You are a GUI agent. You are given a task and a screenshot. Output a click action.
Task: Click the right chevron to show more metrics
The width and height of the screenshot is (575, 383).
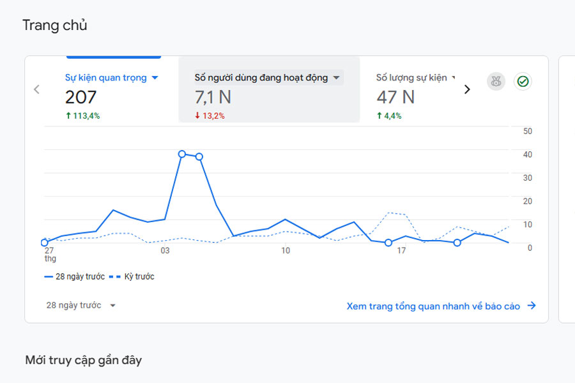tap(467, 89)
